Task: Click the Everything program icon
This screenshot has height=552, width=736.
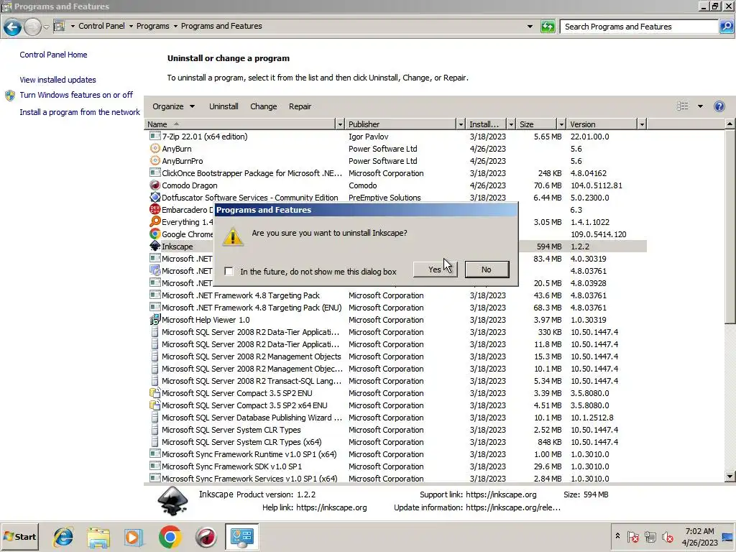Action: click(x=155, y=221)
